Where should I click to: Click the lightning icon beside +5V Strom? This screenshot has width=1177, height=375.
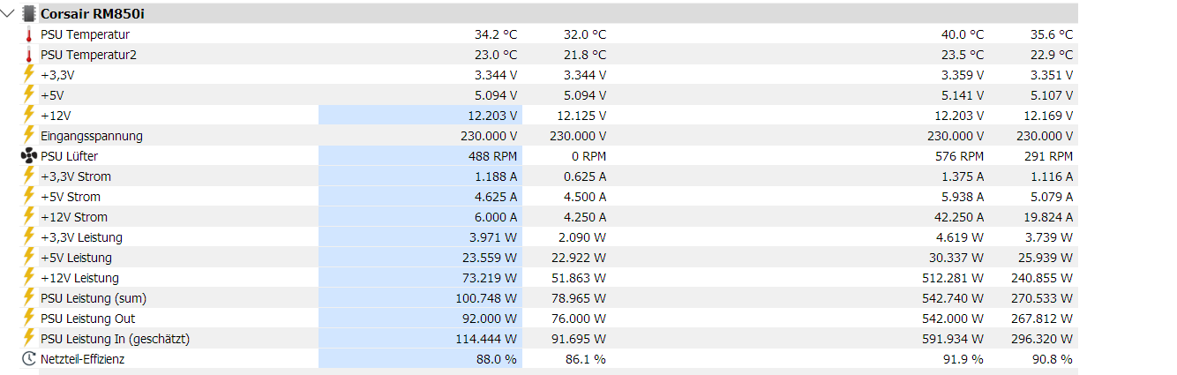[28, 197]
